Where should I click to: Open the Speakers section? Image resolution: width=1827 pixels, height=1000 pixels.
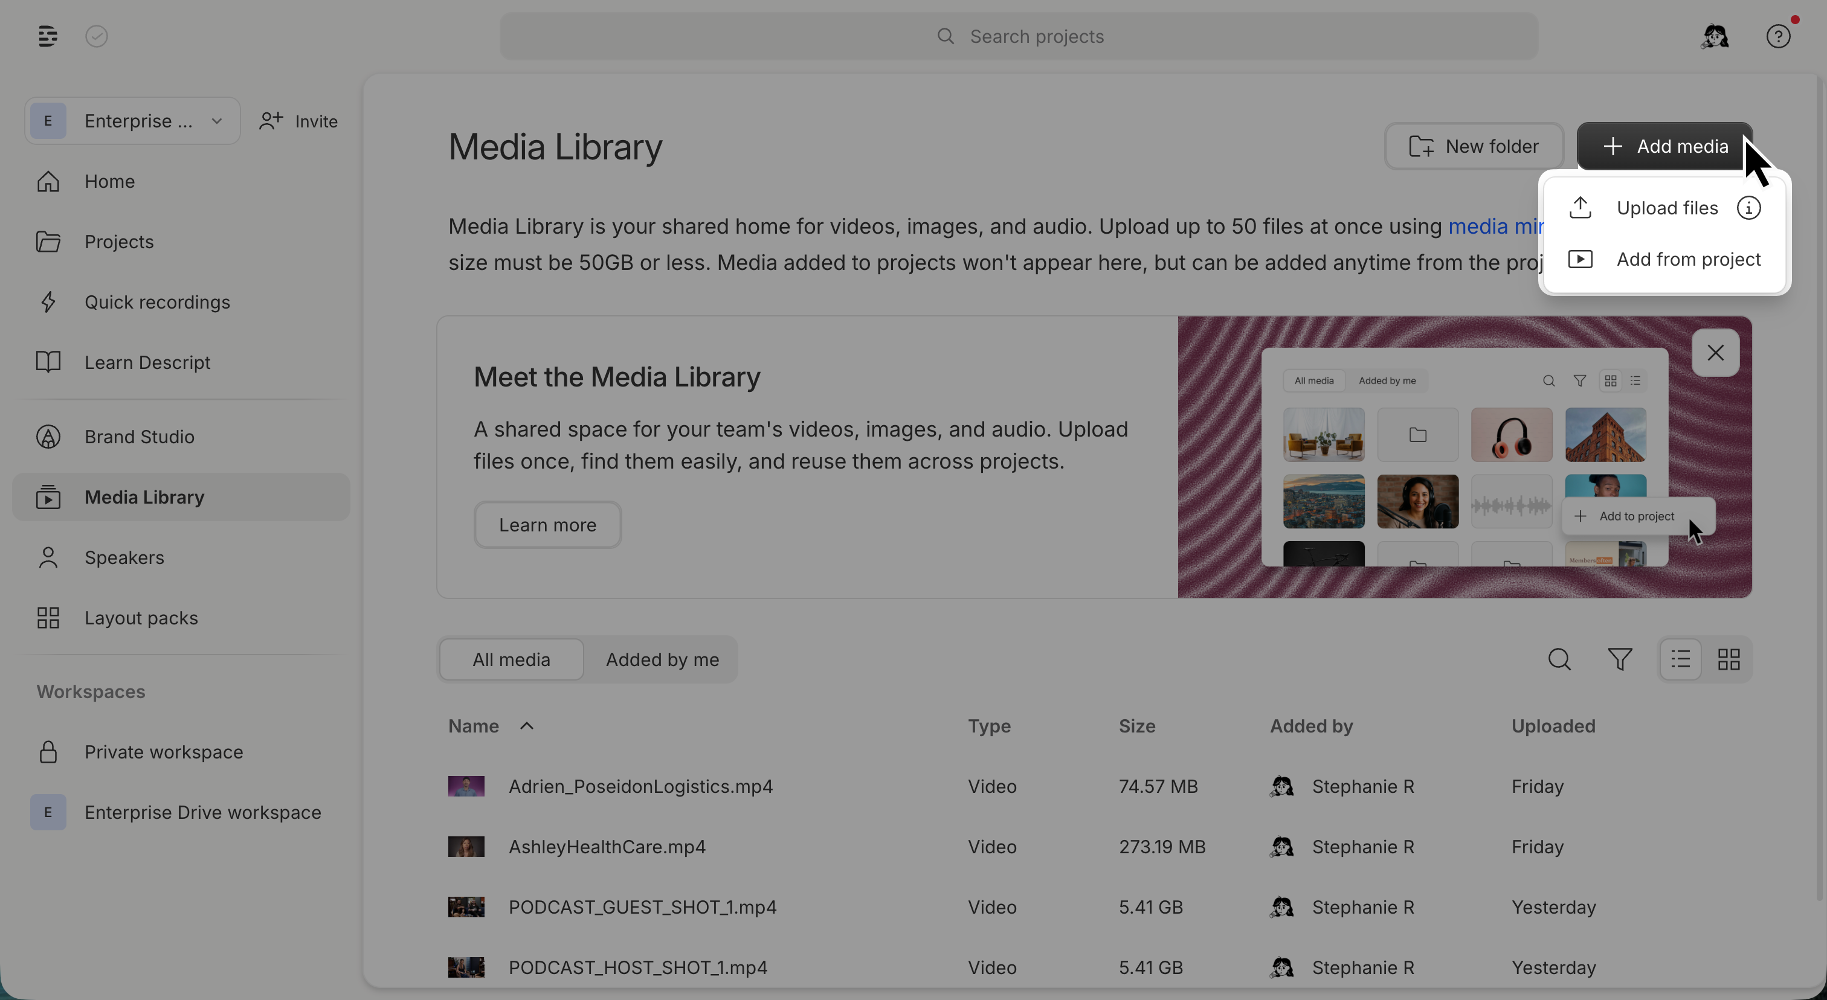pyautogui.click(x=126, y=557)
